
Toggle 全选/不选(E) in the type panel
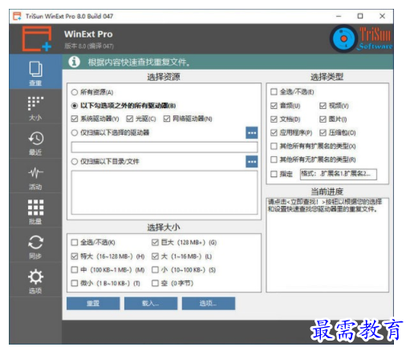click(292, 92)
